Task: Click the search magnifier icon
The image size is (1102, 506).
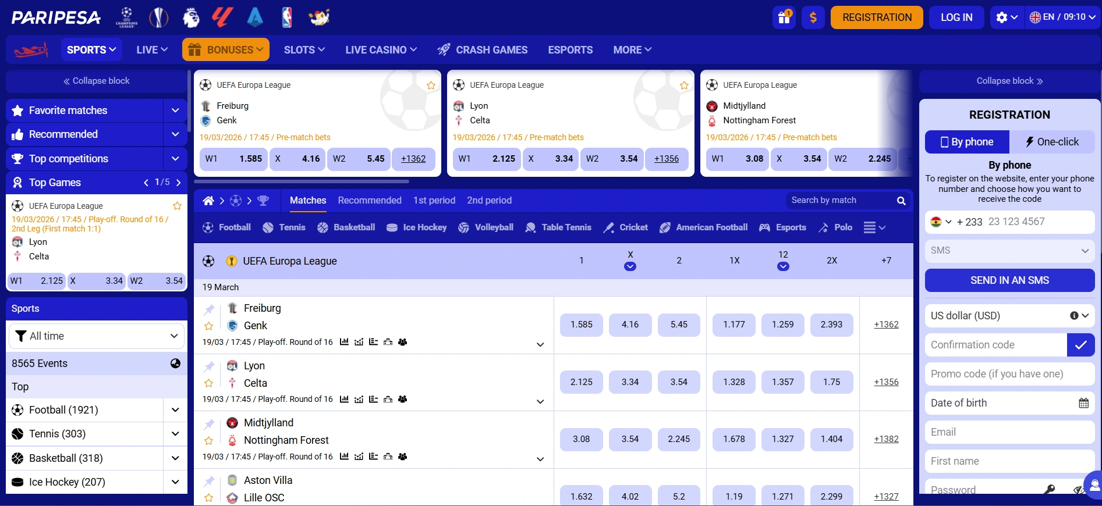Action: click(x=901, y=201)
